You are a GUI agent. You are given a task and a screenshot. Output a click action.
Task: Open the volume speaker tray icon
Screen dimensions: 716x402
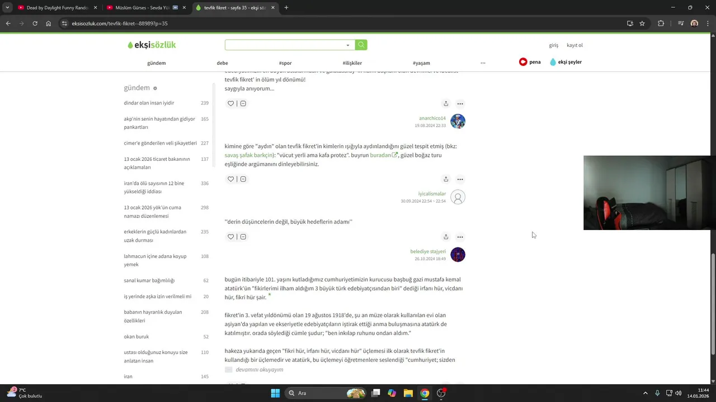(x=678, y=393)
